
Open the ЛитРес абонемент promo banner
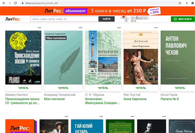(97, 11)
